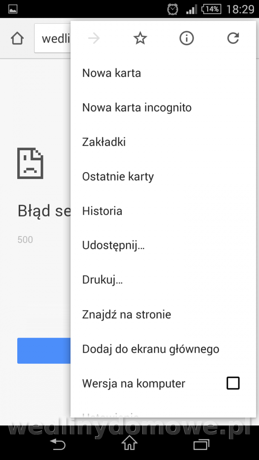The height and width of the screenshot is (460, 259).
Task: Select Nowa karta incognito
Action: [137, 107]
